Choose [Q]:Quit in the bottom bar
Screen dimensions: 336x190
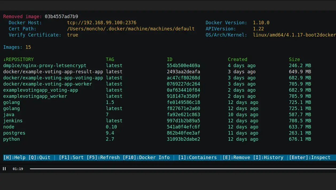(39, 157)
